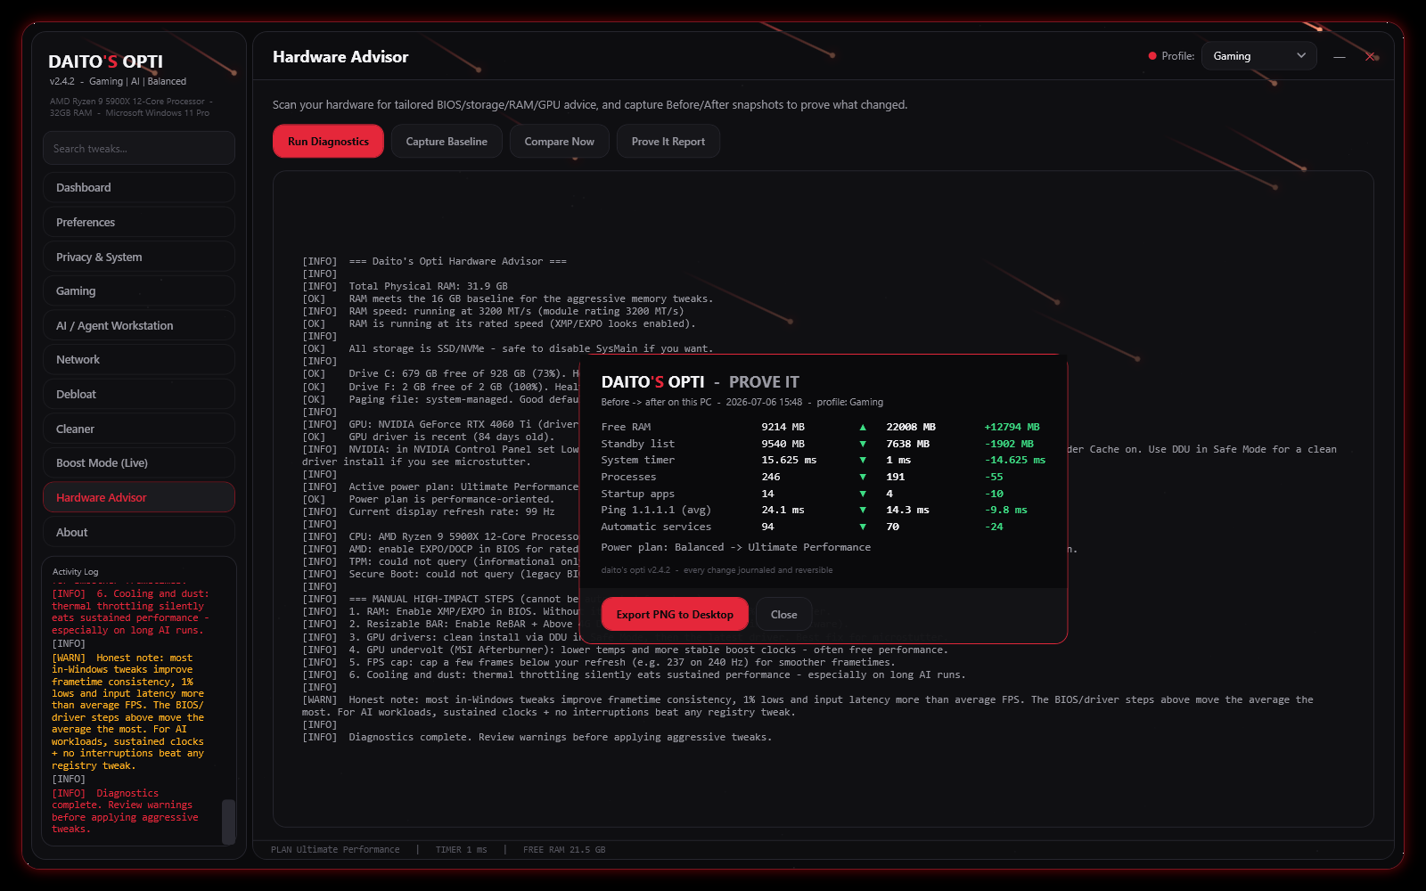Click Compare Now button

coord(559,142)
